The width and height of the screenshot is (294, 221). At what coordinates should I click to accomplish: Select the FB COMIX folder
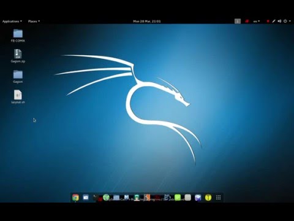click(x=18, y=36)
